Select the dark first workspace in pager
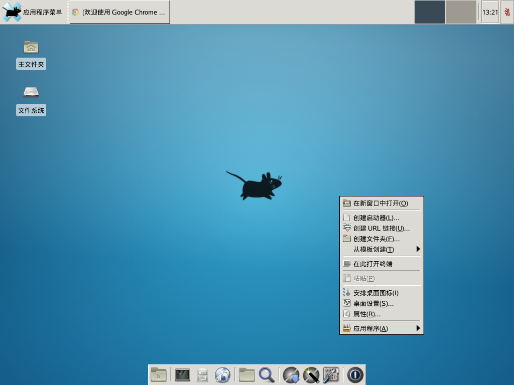514x385 pixels. [x=430, y=12]
